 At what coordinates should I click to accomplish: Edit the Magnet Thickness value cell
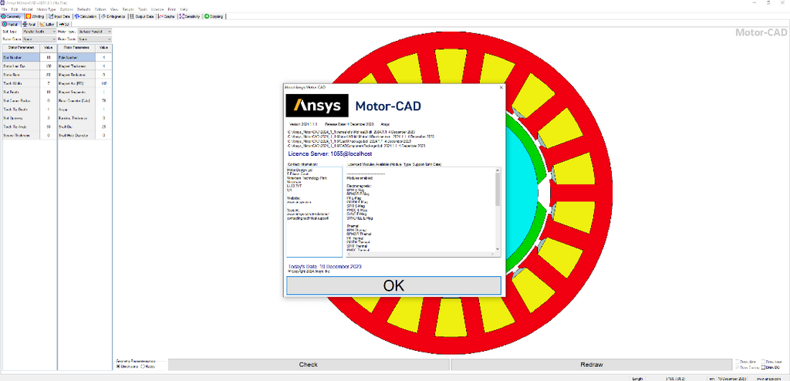103,66
